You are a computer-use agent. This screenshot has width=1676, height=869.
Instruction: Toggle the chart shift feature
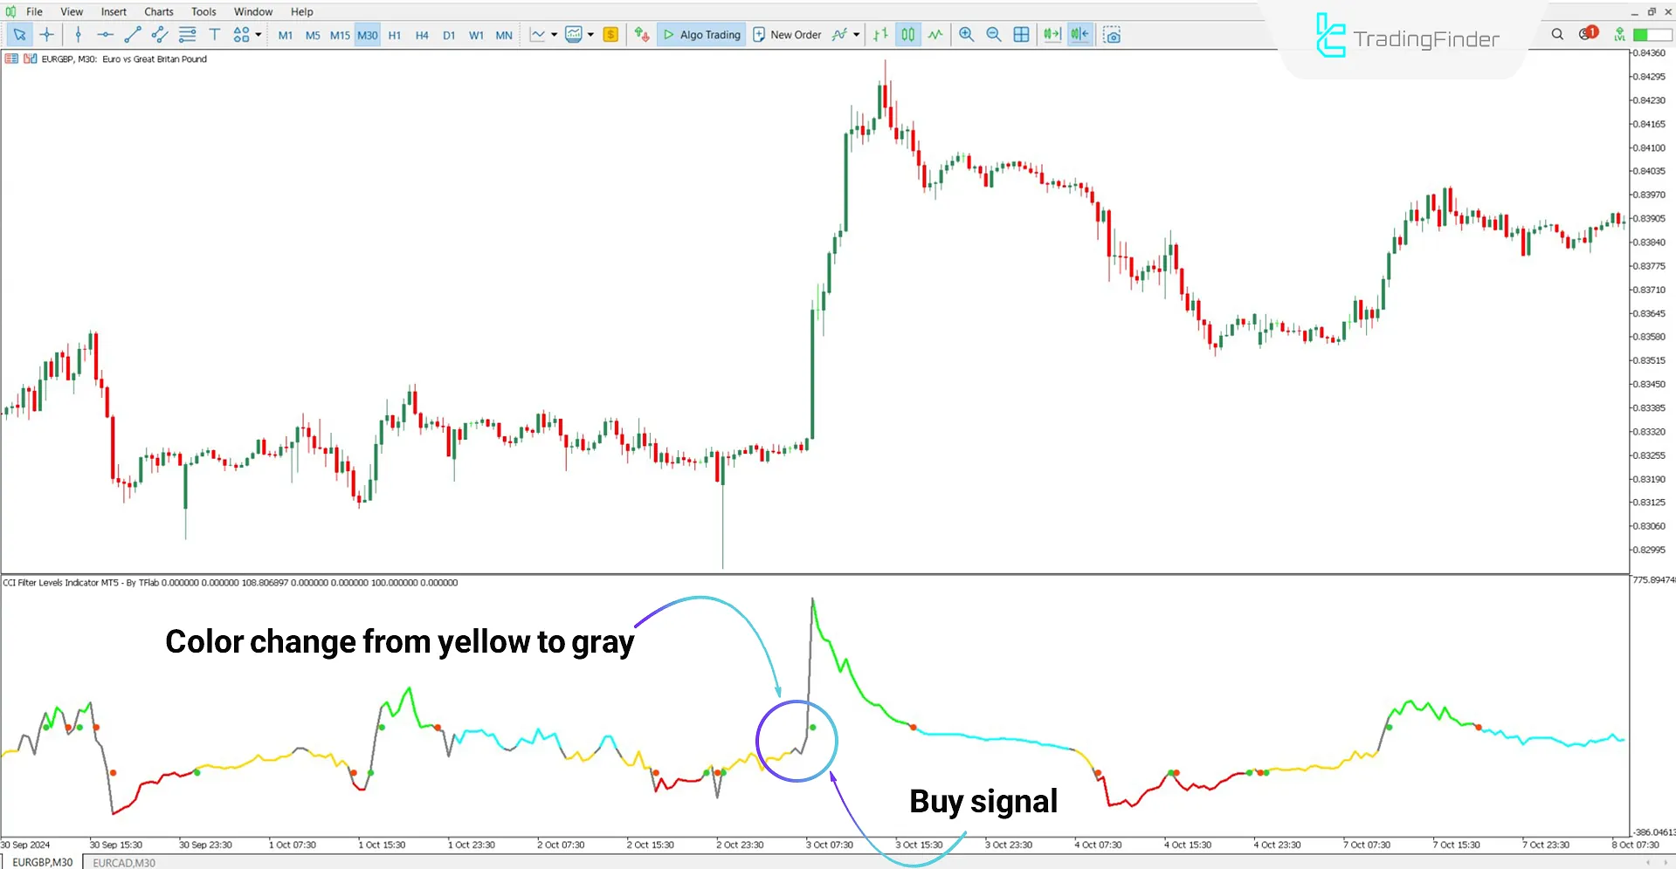click(x=1079, y=34)
